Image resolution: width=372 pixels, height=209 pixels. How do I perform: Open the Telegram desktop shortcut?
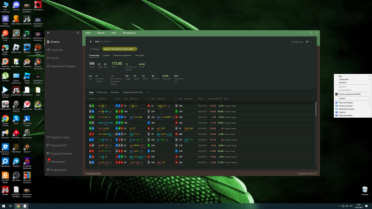click(16, 162)
